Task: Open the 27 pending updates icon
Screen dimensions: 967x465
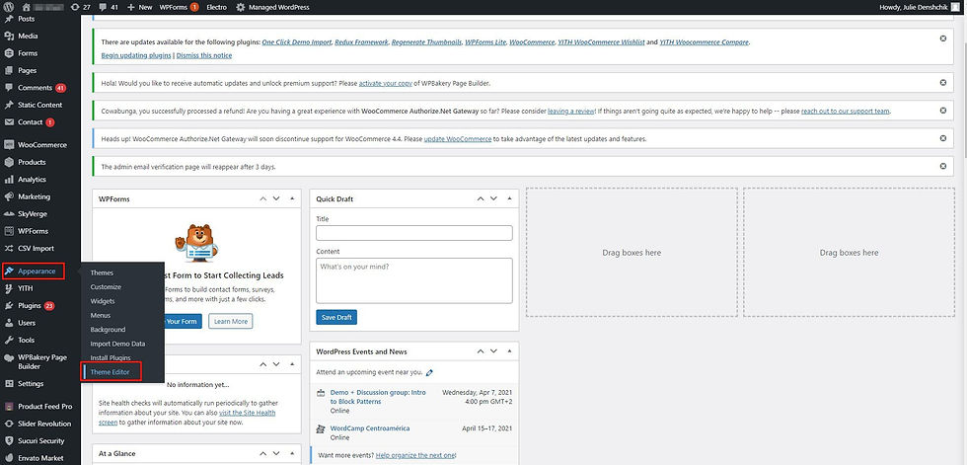Action: point(81,7)
